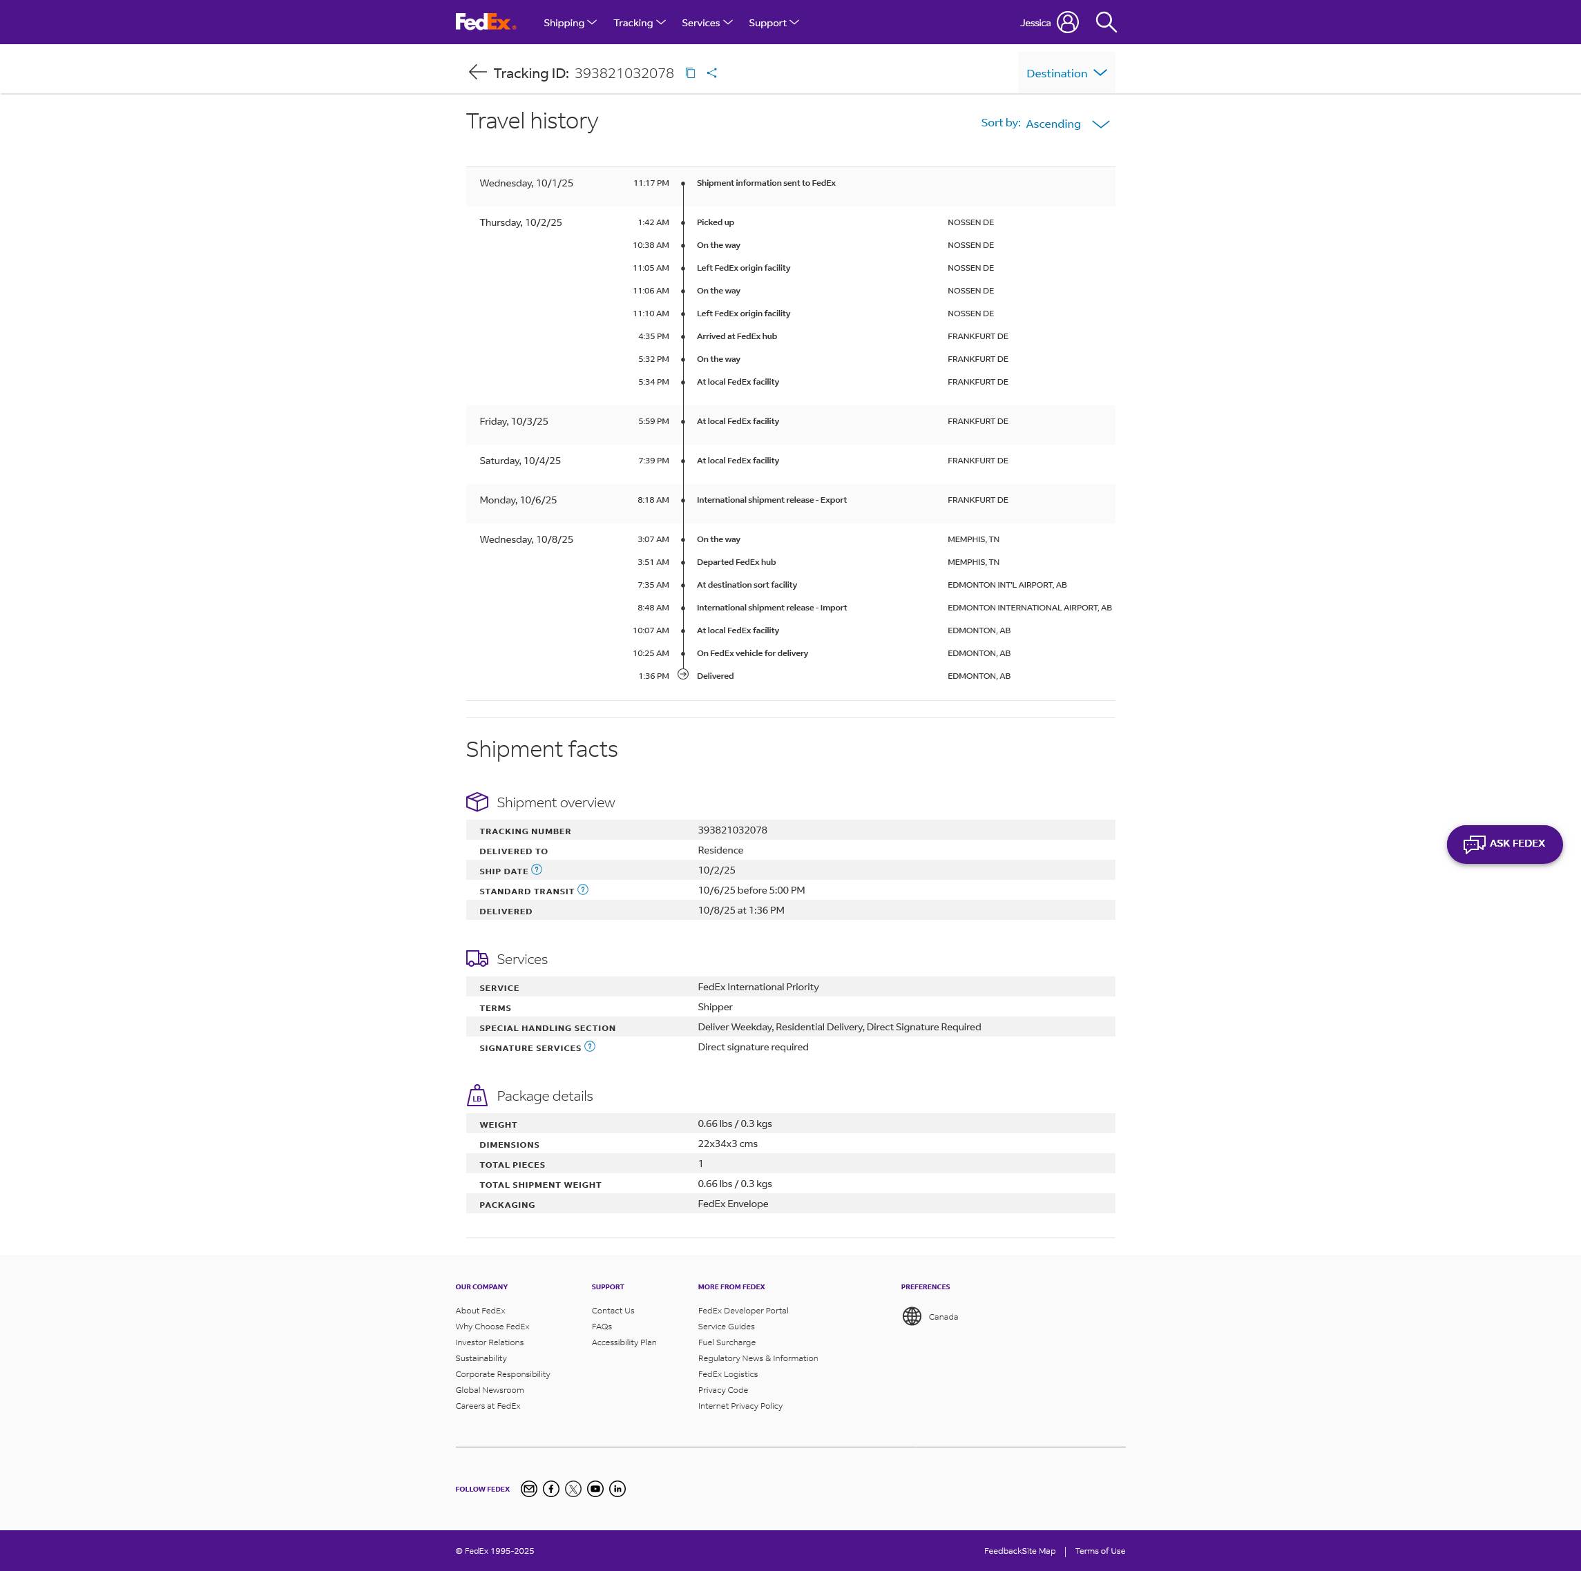
Task: Copy the tracking ID with clipboard icon
Action: pyautogui.click(x=690, y=73)
